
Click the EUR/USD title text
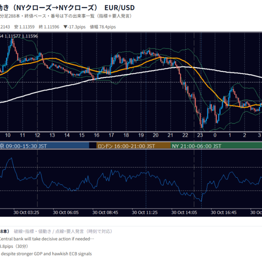pyautogui.click(x=119, y=8)
